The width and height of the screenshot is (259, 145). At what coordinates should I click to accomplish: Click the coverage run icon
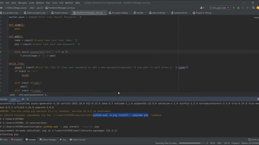pyautogui.click(x=243, y=8)
